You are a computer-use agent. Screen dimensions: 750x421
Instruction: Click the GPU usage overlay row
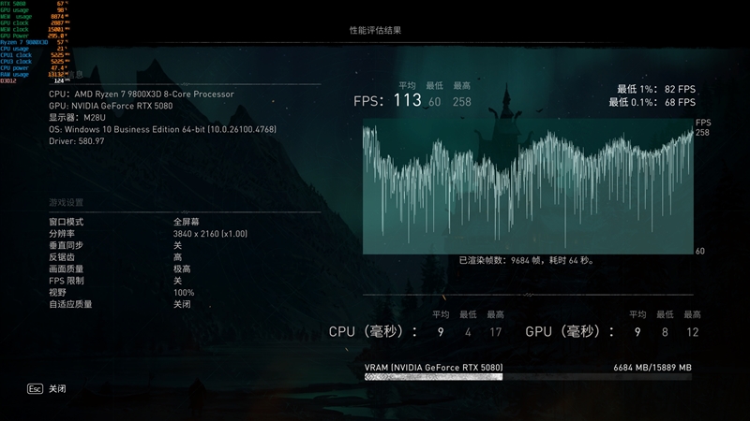coord(34,10)
